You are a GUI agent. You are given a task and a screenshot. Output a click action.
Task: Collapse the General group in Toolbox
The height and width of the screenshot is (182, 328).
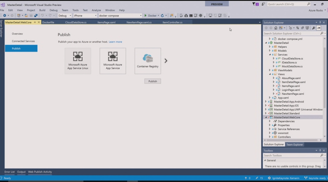[265, 160]
